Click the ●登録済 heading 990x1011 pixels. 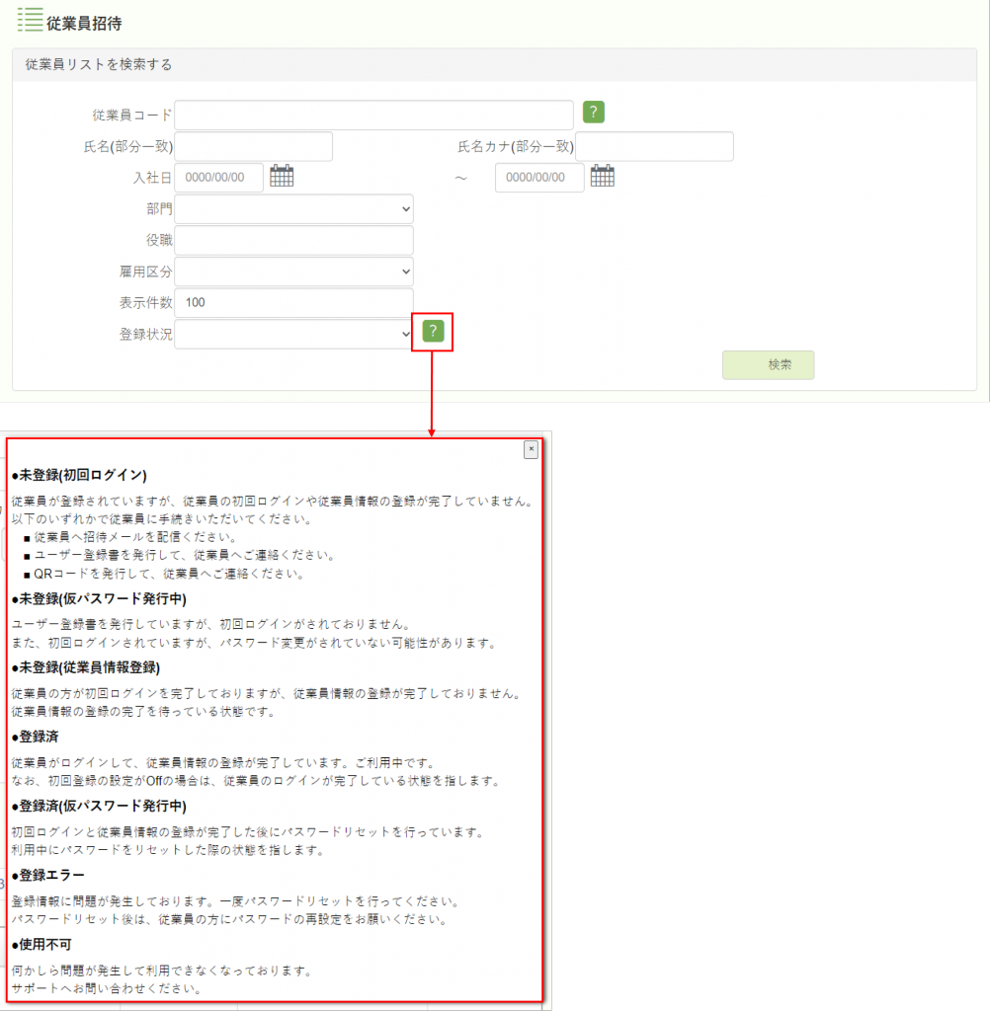click(36, 737)
